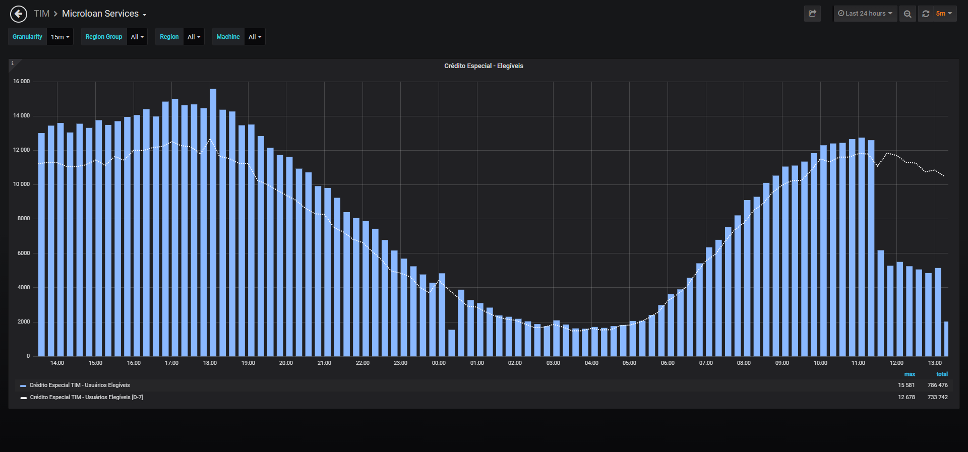Click the back arrow circle icon
This screenshot has width=968, height=452.
click(x=19, y=14)
